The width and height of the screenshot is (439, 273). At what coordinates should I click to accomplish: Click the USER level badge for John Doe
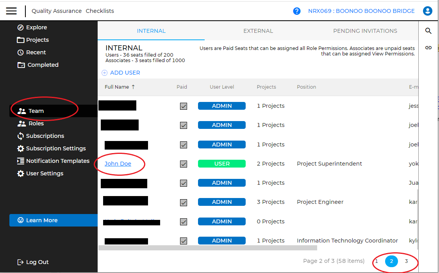tap(222, 164)
